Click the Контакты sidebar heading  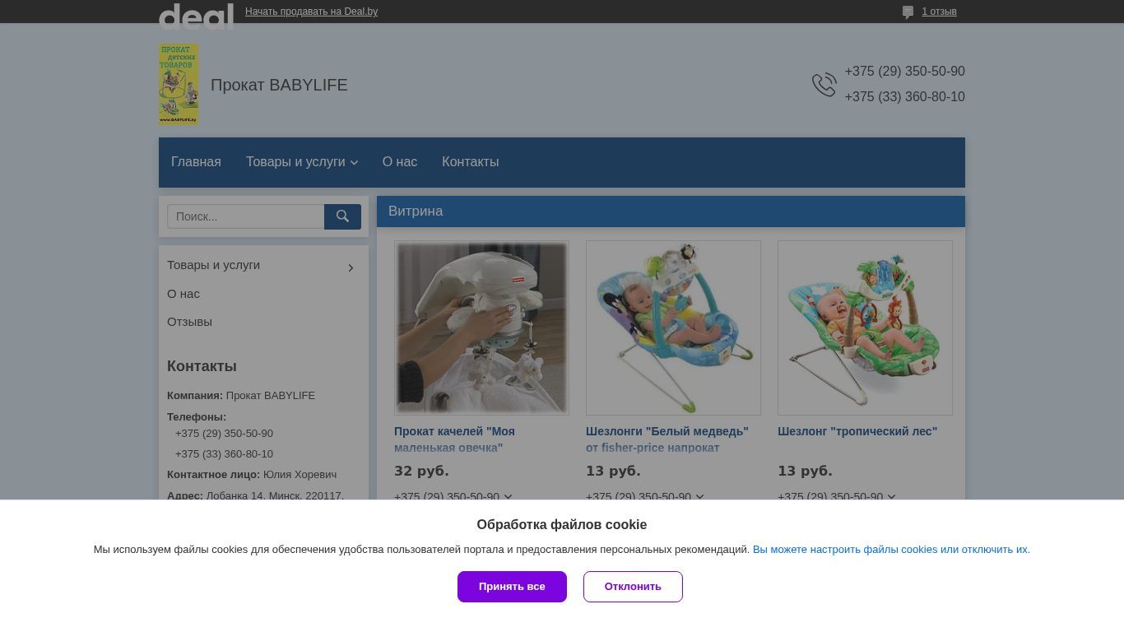pos(202,366)
